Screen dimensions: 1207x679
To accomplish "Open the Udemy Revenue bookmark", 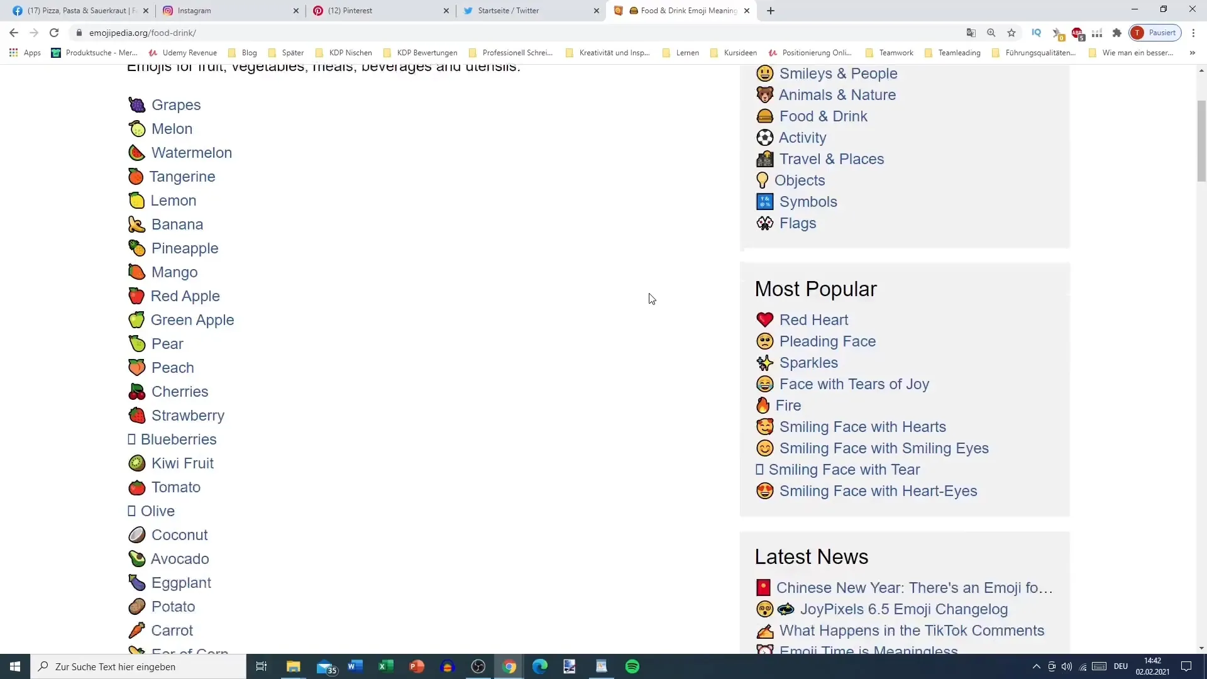I will (183, 53).
